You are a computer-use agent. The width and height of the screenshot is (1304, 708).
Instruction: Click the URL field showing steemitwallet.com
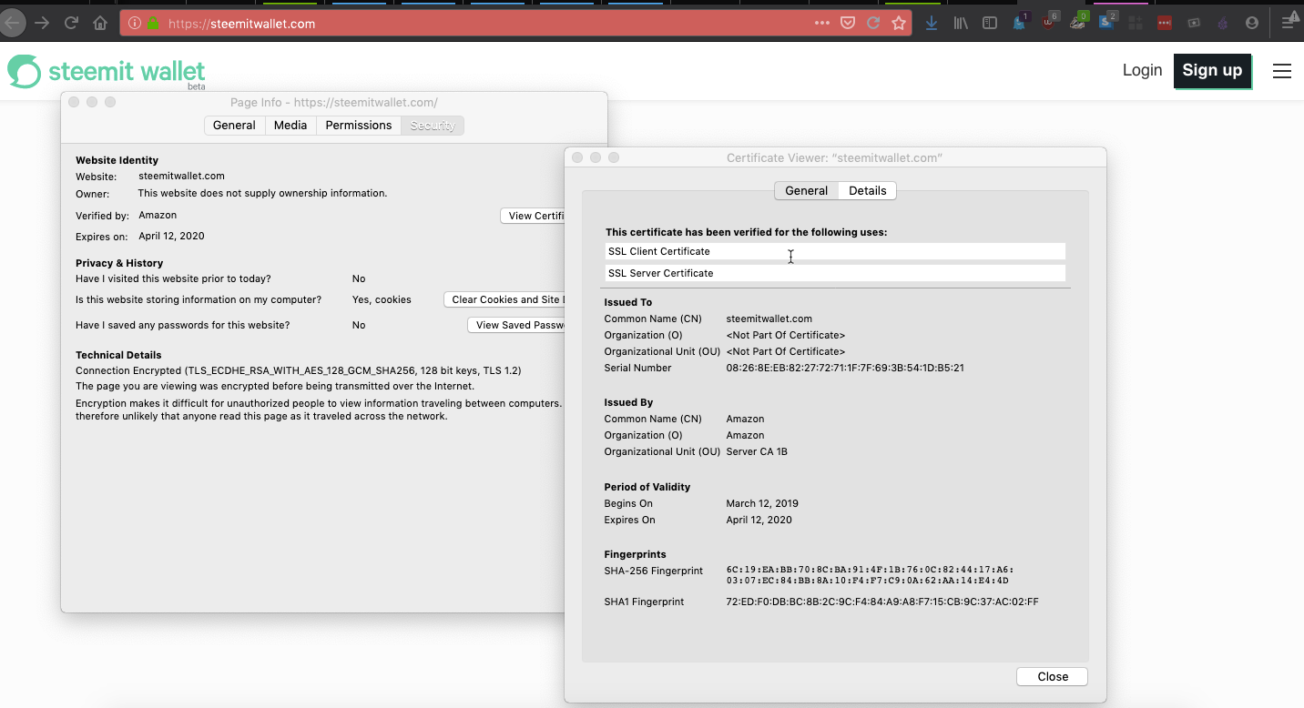(x=483, y=24)
